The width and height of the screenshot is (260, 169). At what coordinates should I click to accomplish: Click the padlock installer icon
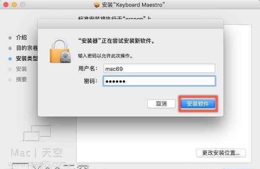click(x=60, y=51)
